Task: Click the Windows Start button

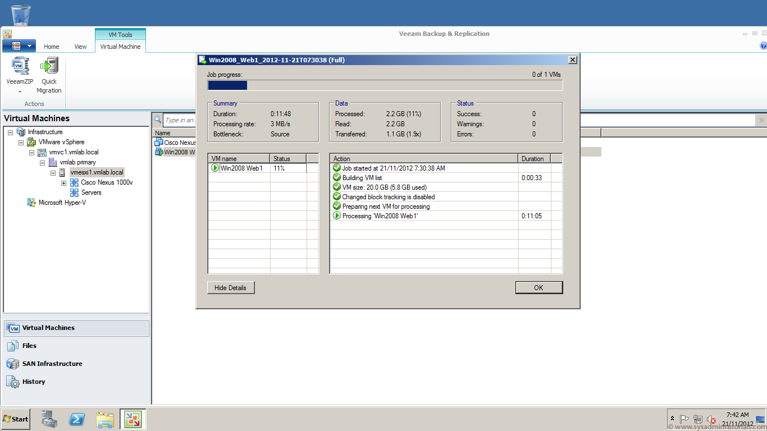Action: [x=15, y=419]
